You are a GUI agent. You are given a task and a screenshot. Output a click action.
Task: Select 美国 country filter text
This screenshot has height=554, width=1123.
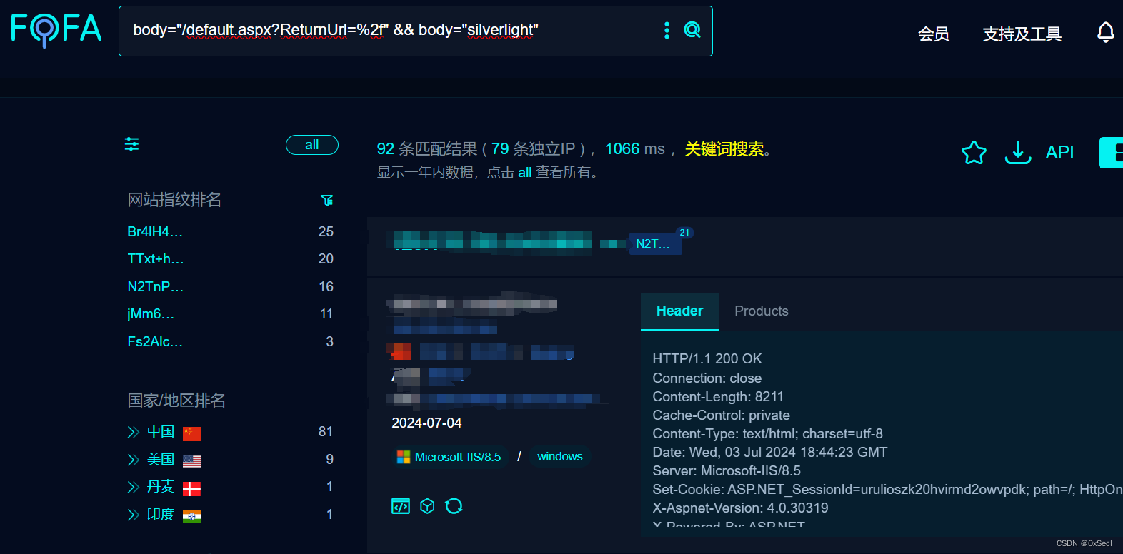coord(161,460)
